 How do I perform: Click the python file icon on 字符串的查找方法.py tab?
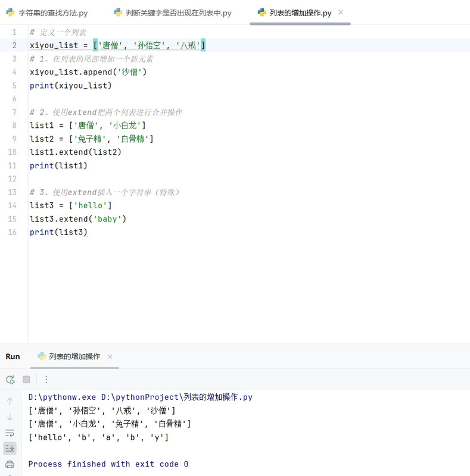point(10,12)
